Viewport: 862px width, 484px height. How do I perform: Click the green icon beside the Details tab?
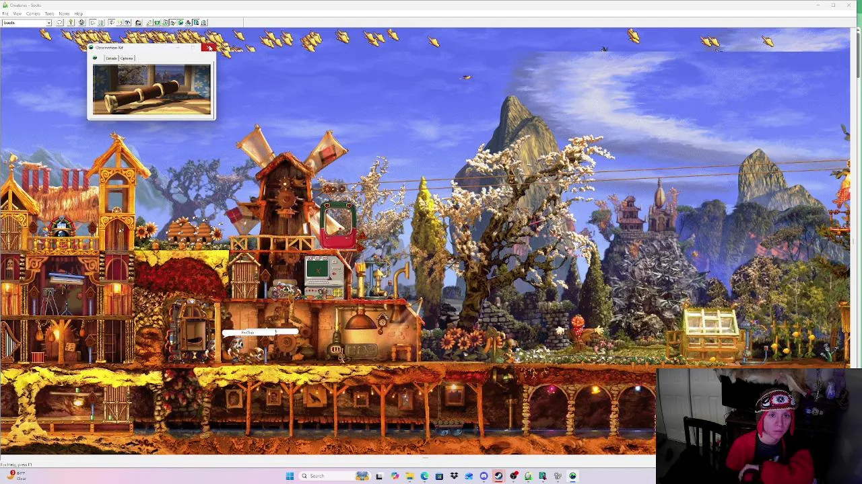[95, 58]
